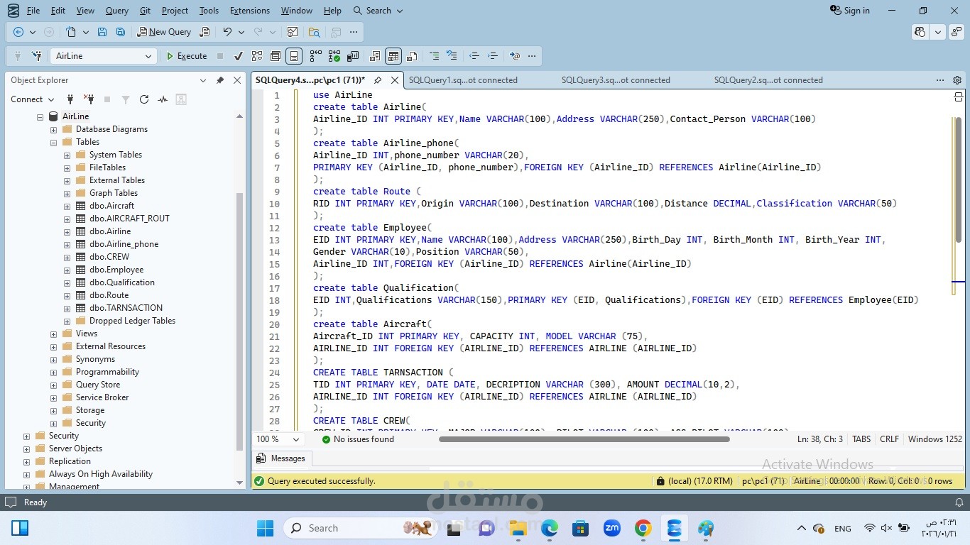Switch output to Results to File

(412, 56)
